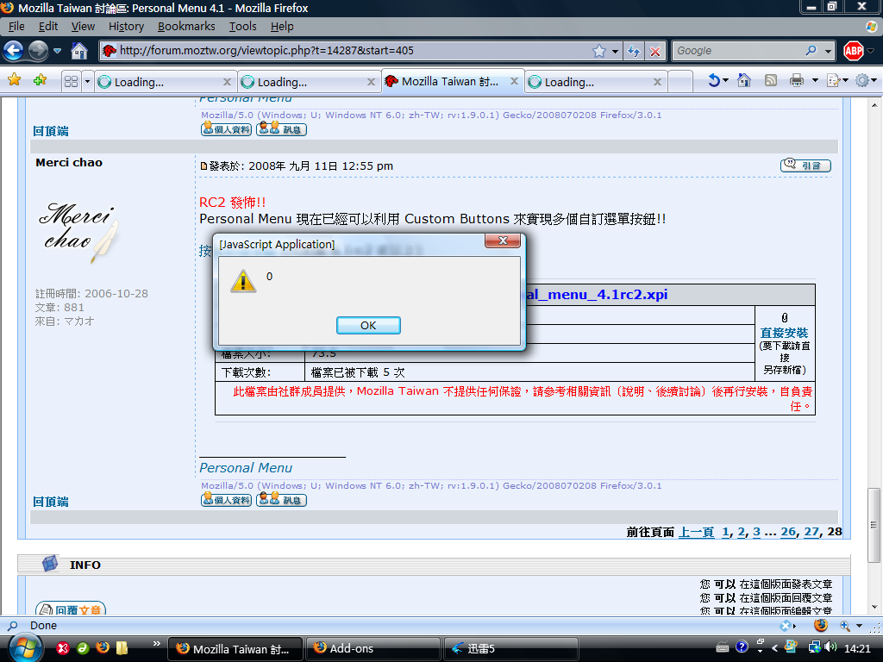883x662 pixels.
Task: Close the Mozilla Taiwan tab
Action: (514, 81)
